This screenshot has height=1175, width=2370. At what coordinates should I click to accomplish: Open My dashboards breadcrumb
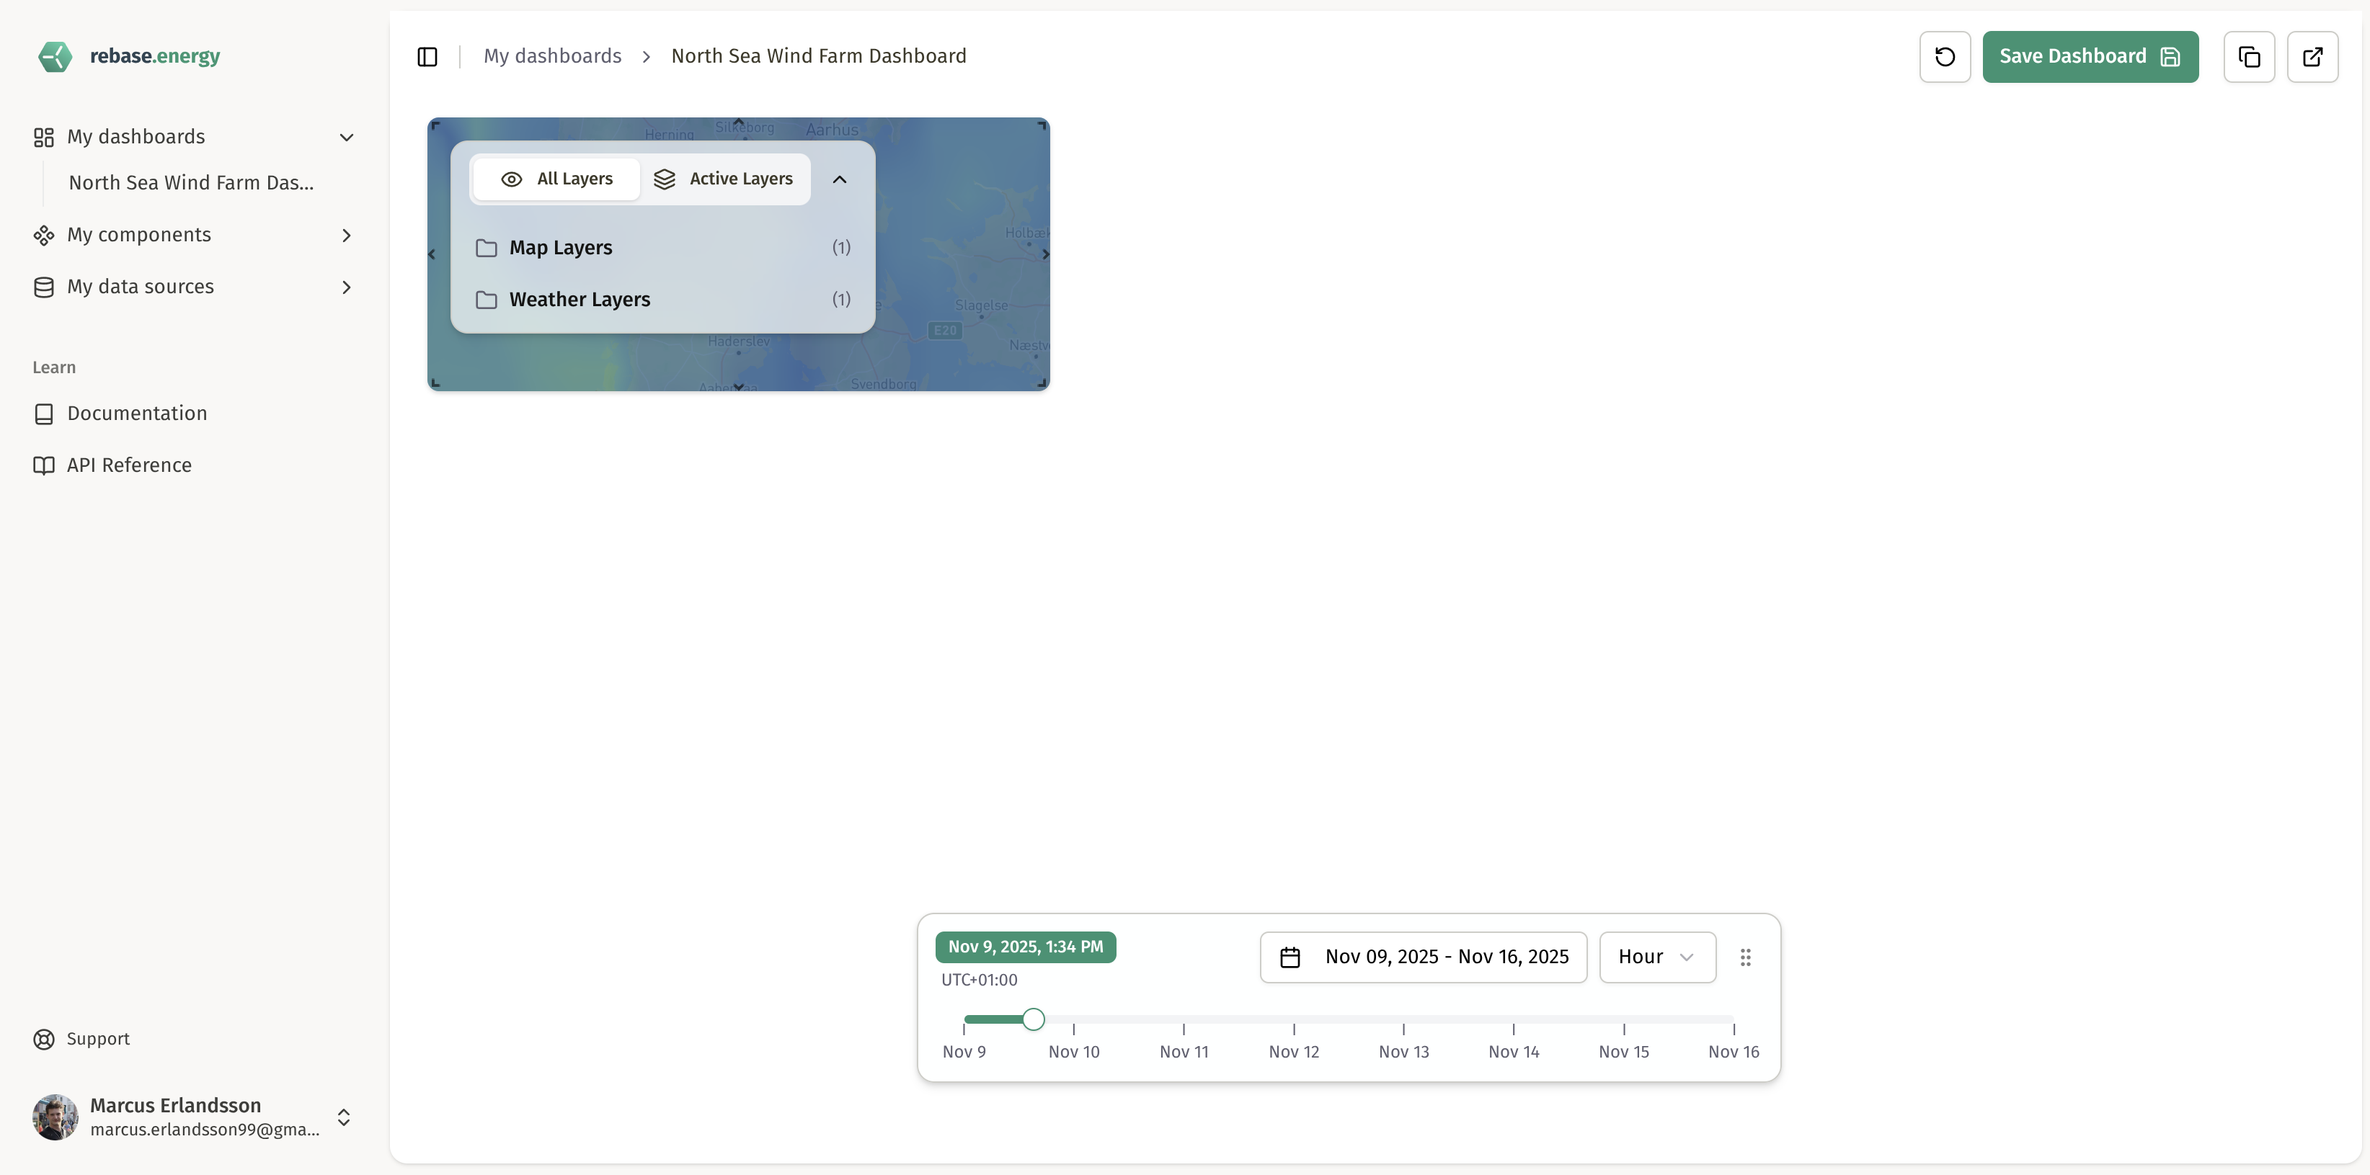[x=552, y=55]
